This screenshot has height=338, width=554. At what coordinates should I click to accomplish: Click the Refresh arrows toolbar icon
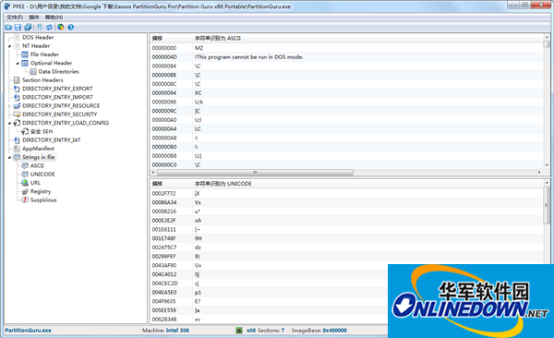point(50,27)
